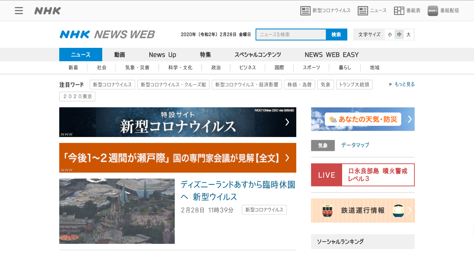Click the 新型コロナウイルス keyword tag in 注目ワード

112,85
